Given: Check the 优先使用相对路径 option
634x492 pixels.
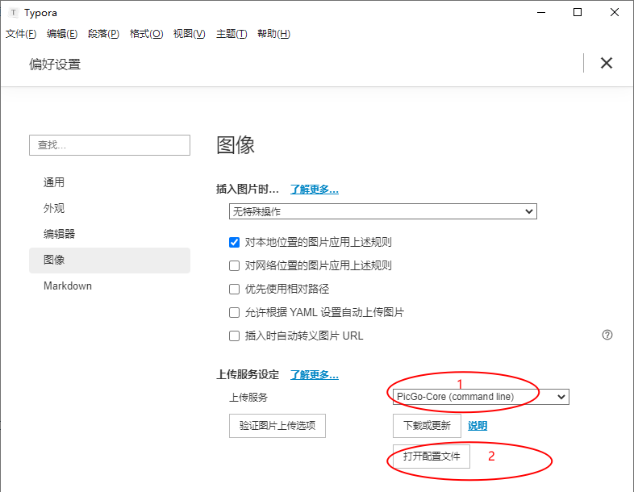Looking at the screenshot, I should pyautogui.click(x=234, y=289).
